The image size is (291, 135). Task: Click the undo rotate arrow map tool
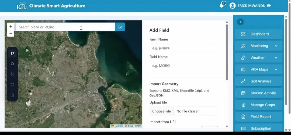click(12, 85)
